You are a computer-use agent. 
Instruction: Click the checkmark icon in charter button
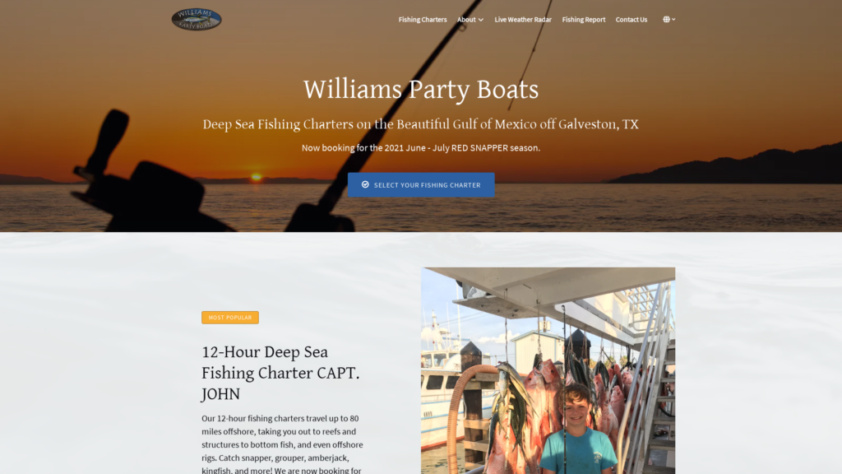pos(365,184)
